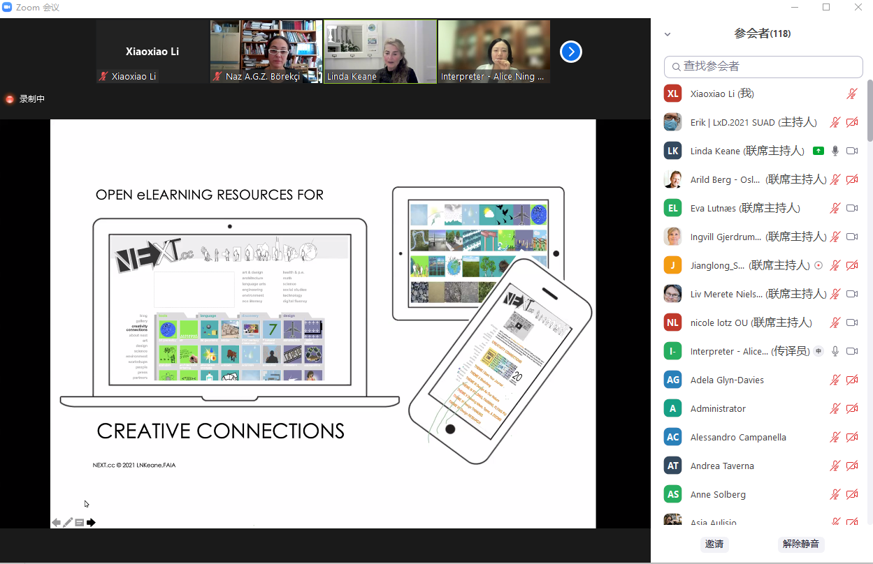Screen dimensions: 873x564
Task: Click the 查找参会者 search field
Action: [763, 66]
